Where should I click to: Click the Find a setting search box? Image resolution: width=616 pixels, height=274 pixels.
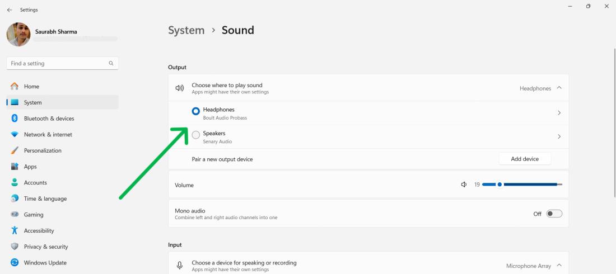[56, 64]
